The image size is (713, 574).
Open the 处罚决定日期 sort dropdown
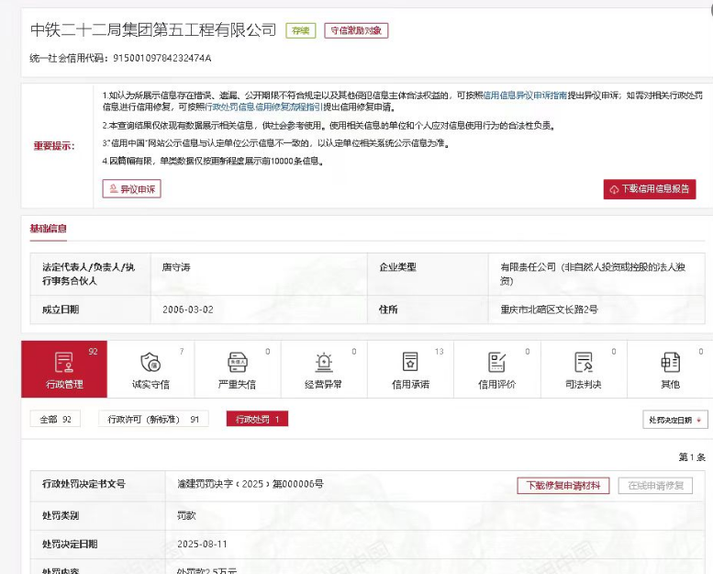675,420
